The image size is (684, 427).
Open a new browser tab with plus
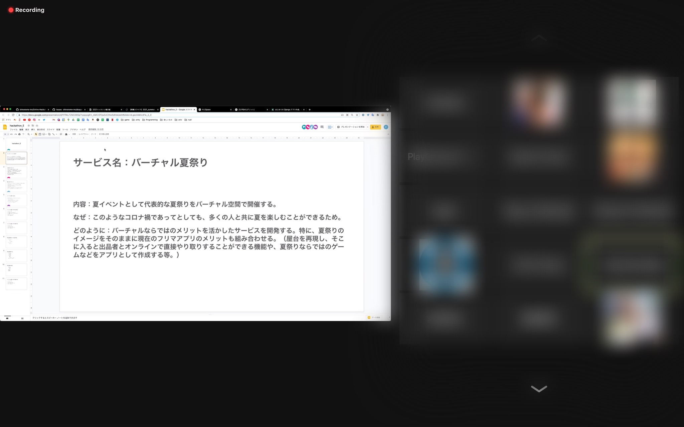(x=310, y=109)
